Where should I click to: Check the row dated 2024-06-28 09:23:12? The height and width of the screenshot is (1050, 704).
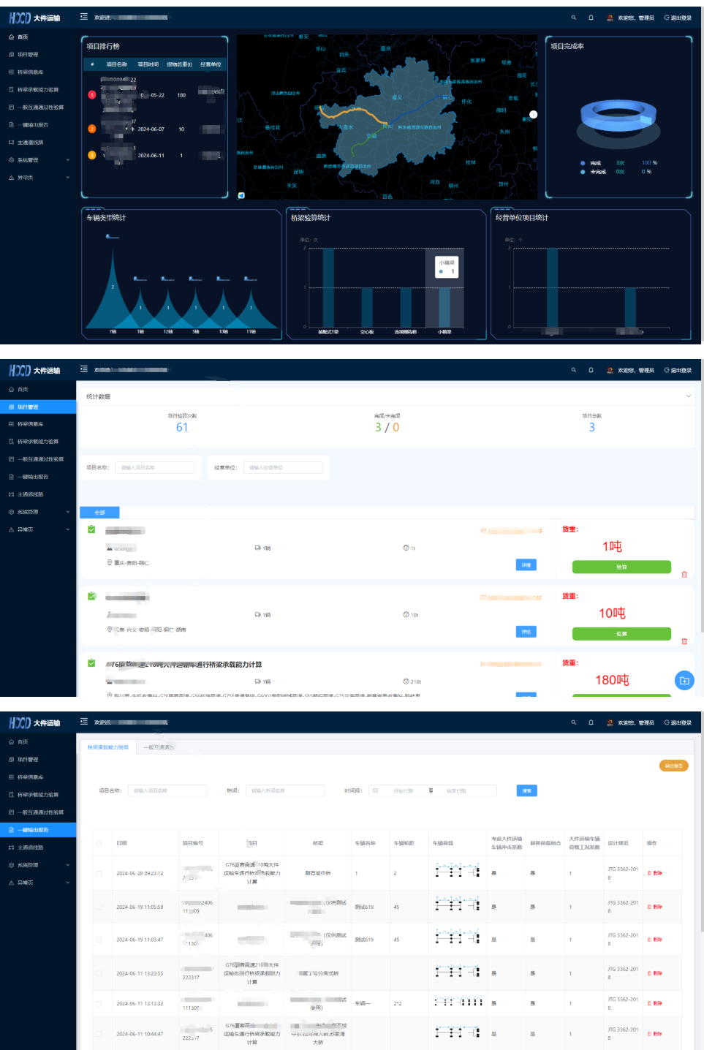point(99,873)
